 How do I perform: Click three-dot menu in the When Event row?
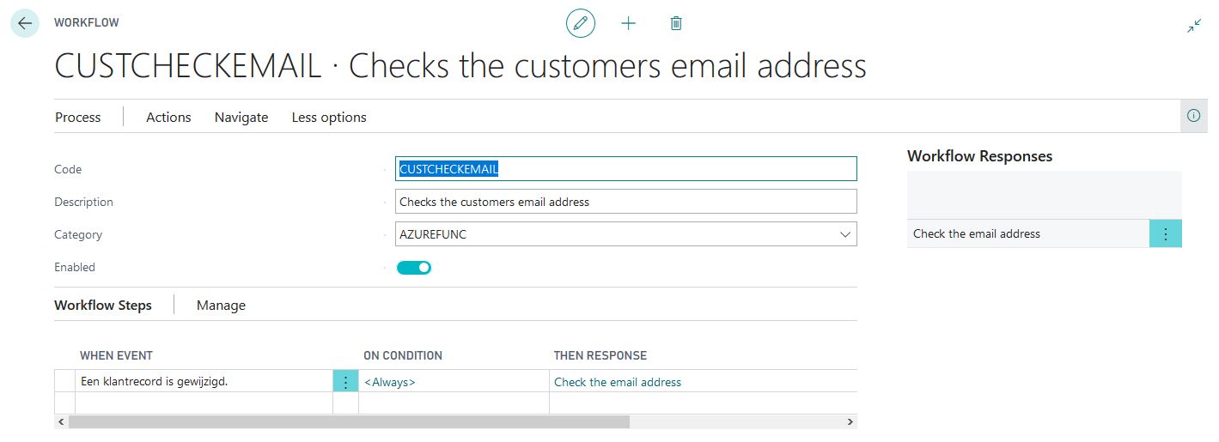pyautogui.click(x=345, y=382)
